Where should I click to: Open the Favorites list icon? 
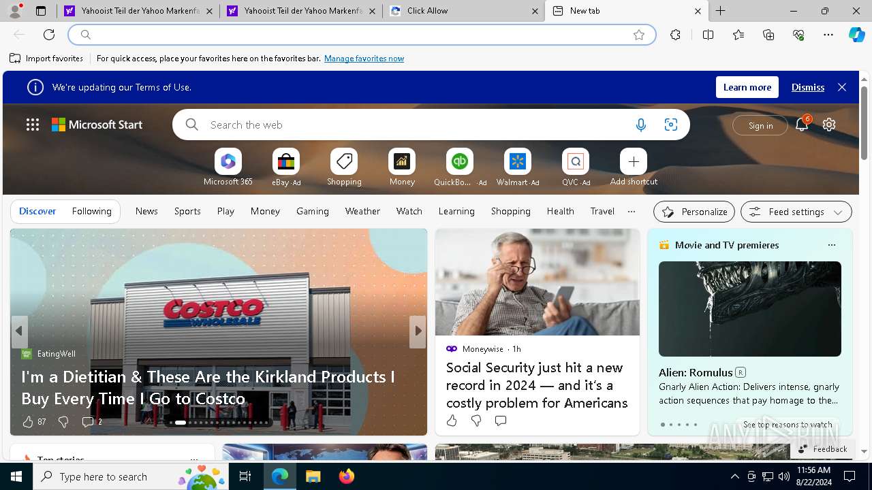point(738,35)
